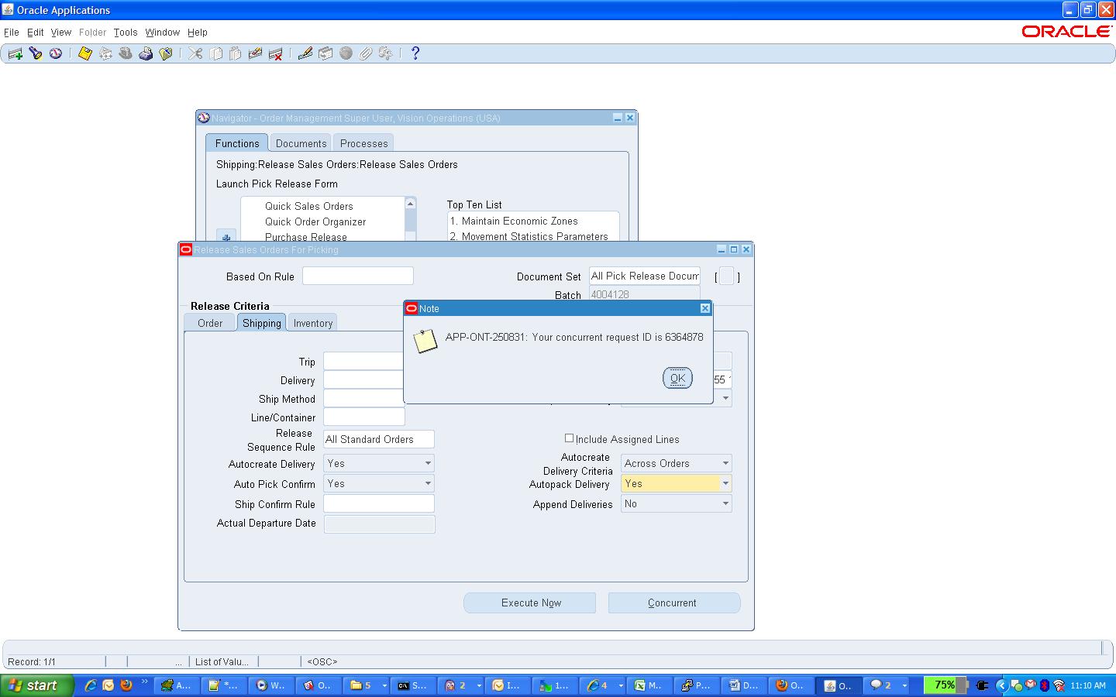
Task: Open the Help menu
Action: coord(198,33)
